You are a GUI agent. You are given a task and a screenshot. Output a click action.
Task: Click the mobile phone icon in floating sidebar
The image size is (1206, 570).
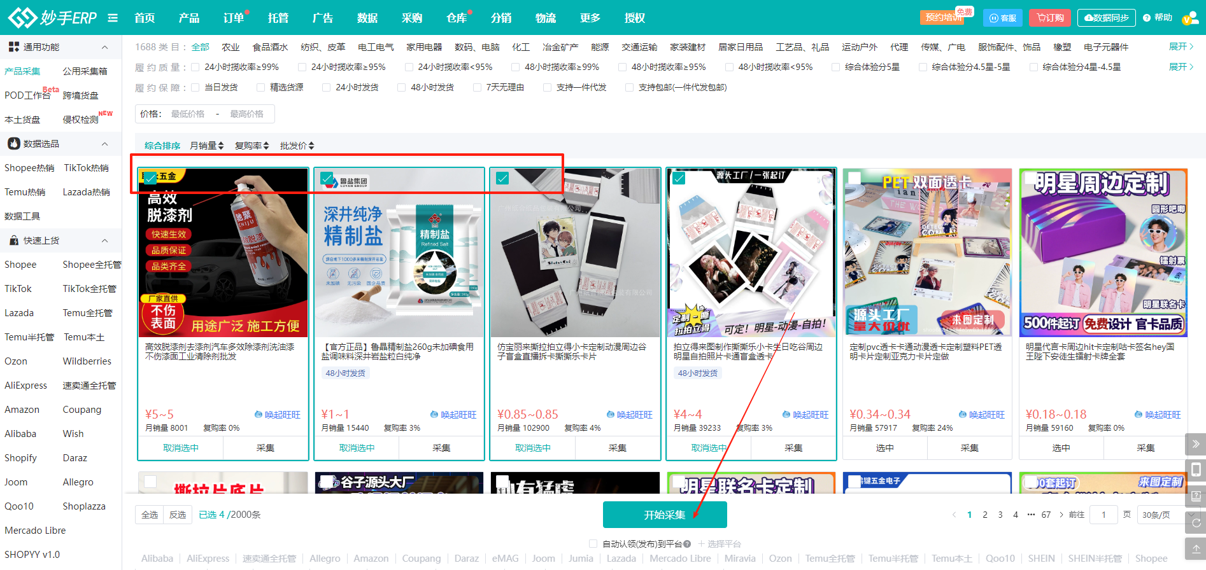tap(1195, 469)
